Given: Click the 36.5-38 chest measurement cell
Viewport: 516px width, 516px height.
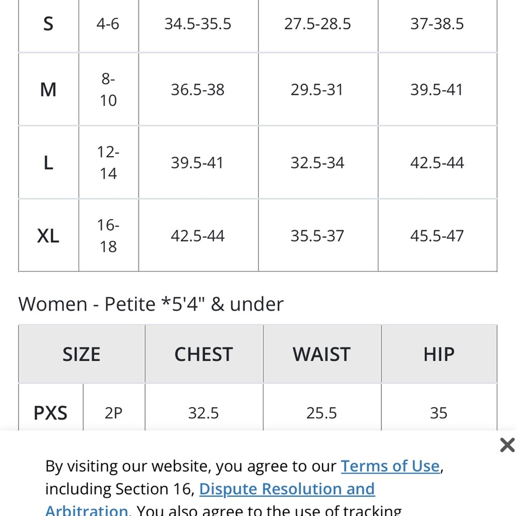Looking at the screenshot, I should (198, 89).
